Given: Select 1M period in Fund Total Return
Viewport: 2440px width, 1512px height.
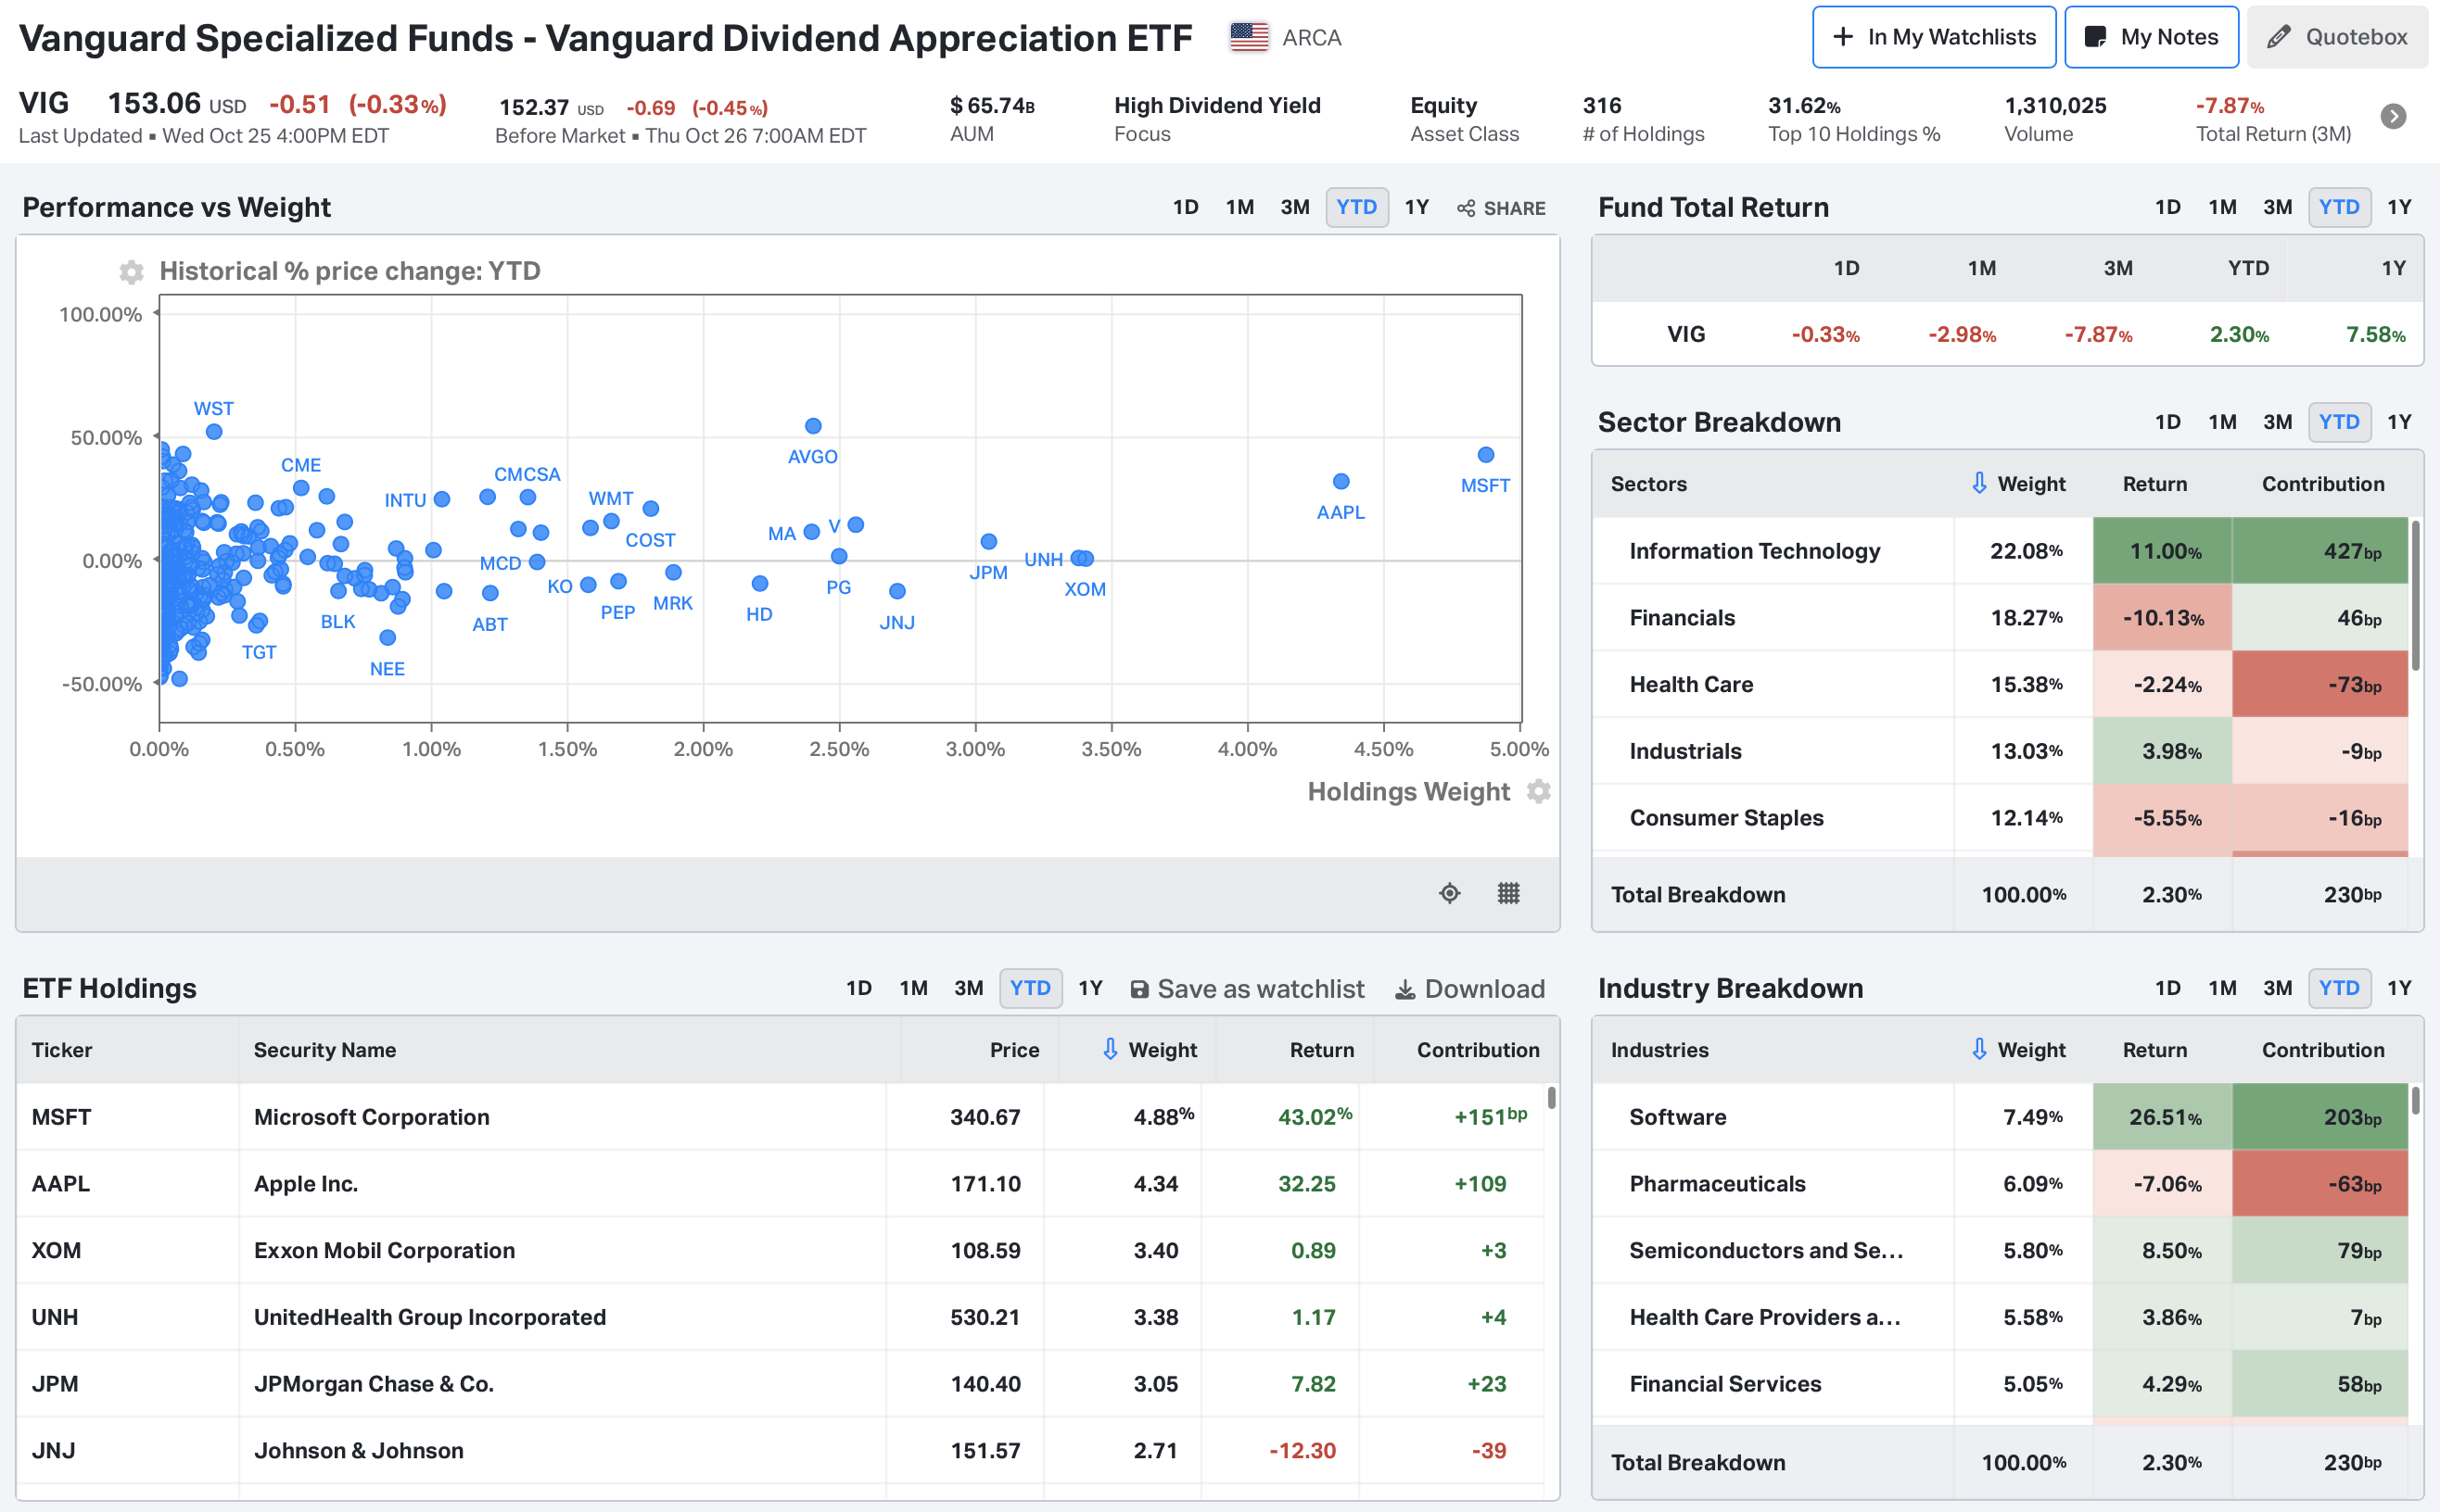Looking at the screenshot, I should 2221,207.
